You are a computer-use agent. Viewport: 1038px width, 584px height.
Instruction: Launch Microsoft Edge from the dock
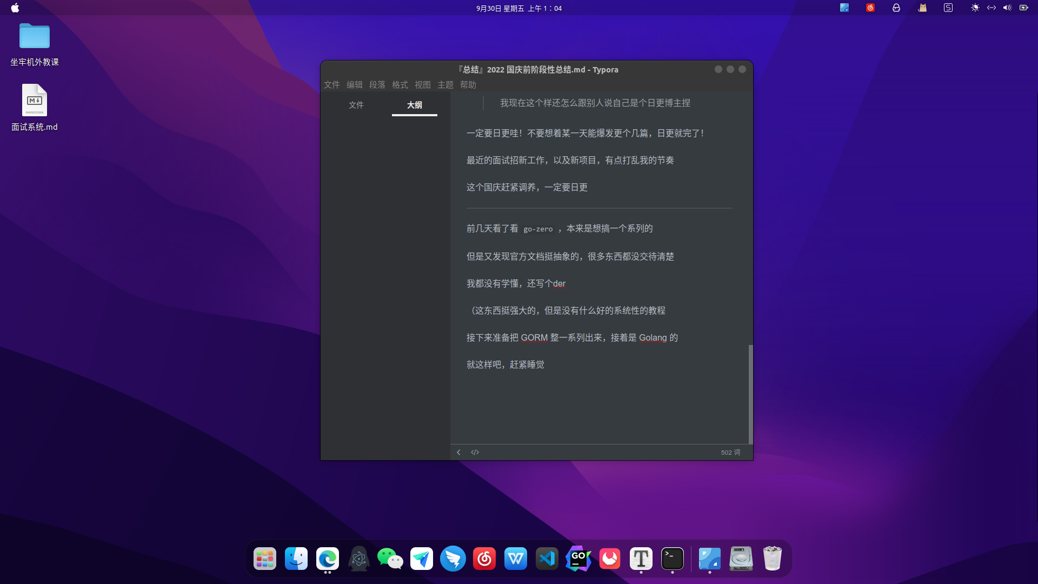tap(328, 559)
